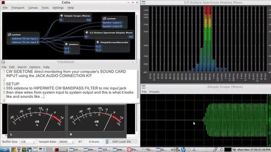Open the Settings menu in Catia
The width and height of the screenshot is (271, 152).
pyautogui.click(x=58, y=8)
